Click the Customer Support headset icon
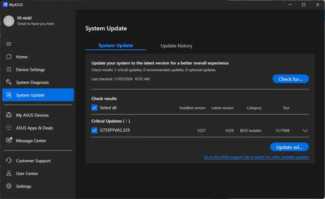The height and width of the screenshot is (199, 325). click(9, 161)
